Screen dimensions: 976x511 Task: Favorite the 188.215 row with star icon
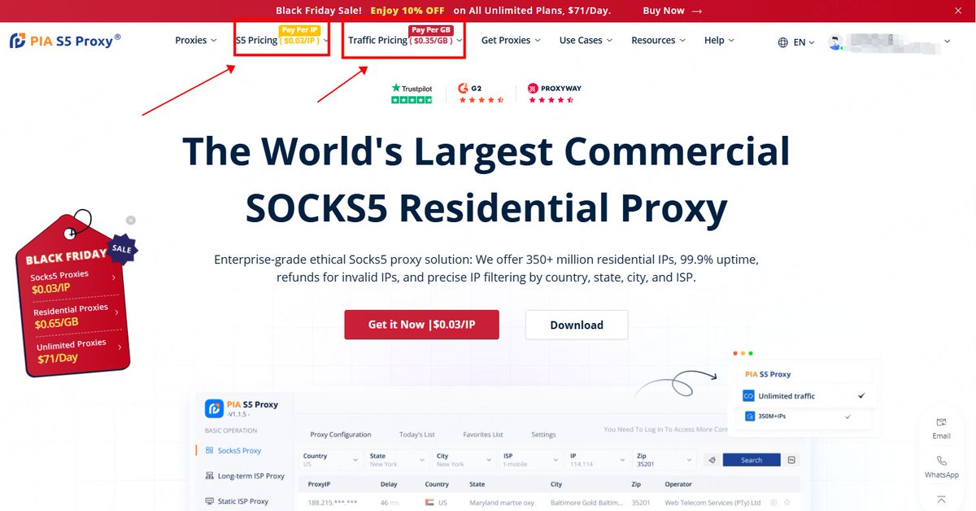click(786, 503)
